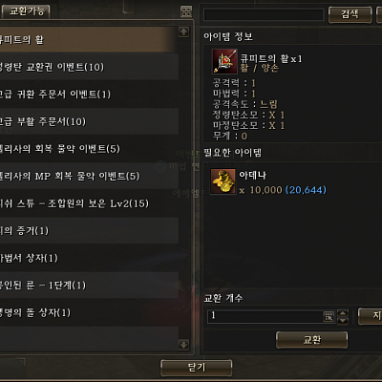Click the 닫기 close button
Screen dimensions: 382x382
(197, 368)
